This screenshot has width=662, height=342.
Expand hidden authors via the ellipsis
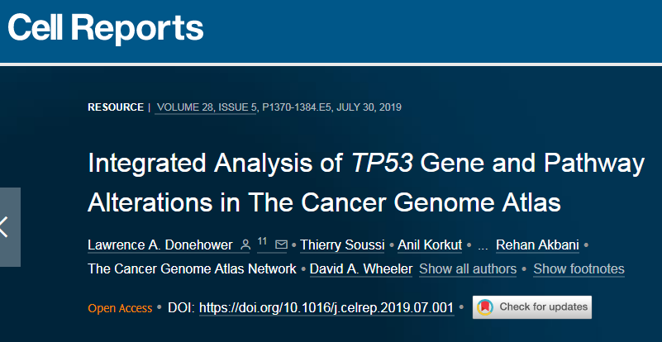click(483, 245)
